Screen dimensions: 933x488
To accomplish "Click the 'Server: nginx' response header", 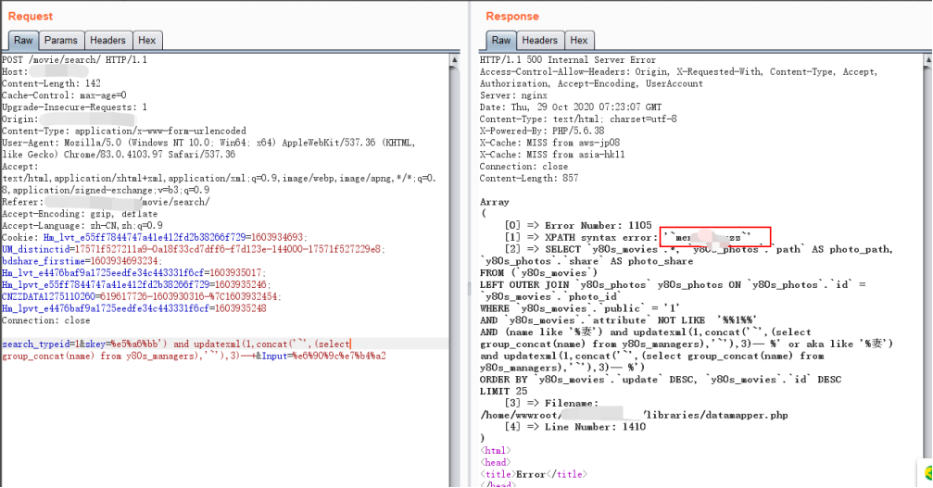I will click(513, 95).
